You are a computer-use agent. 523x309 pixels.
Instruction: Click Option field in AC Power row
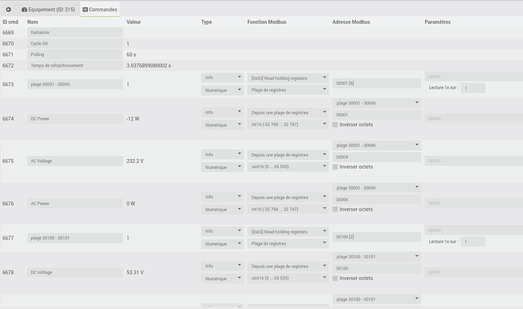pyautogui.click(x=474, y=203)
